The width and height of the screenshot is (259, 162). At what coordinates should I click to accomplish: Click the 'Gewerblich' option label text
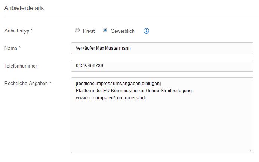[122, 31]
